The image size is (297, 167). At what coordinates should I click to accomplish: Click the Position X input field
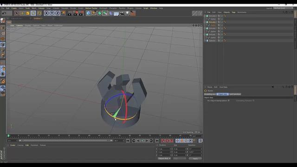point(164,149)
